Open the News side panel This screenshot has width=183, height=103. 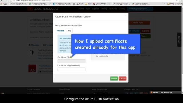pyautogui.click(x=179, y=40)
